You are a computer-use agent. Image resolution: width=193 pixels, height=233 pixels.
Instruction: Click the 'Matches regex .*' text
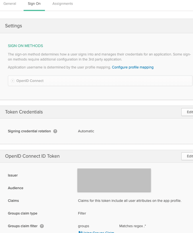pyautogui.click(x=132, y=226)
